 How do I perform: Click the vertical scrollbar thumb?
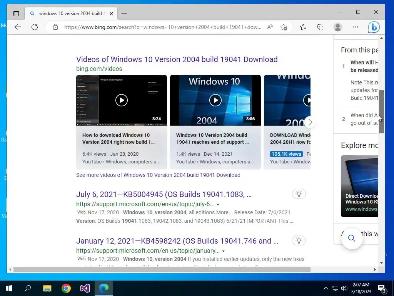[381, 112]
